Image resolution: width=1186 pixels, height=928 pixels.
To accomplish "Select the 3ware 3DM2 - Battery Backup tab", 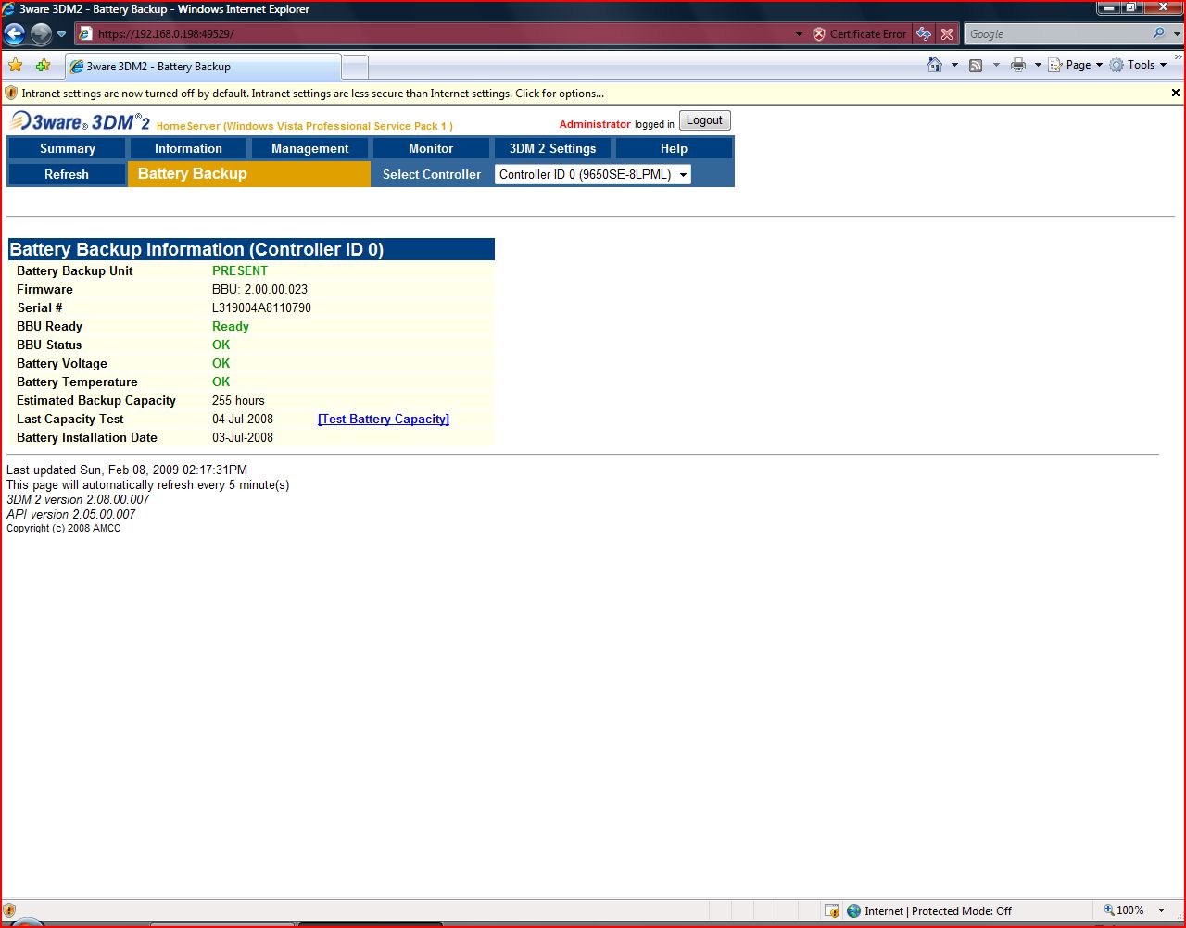I will click(x=203, y=67).
